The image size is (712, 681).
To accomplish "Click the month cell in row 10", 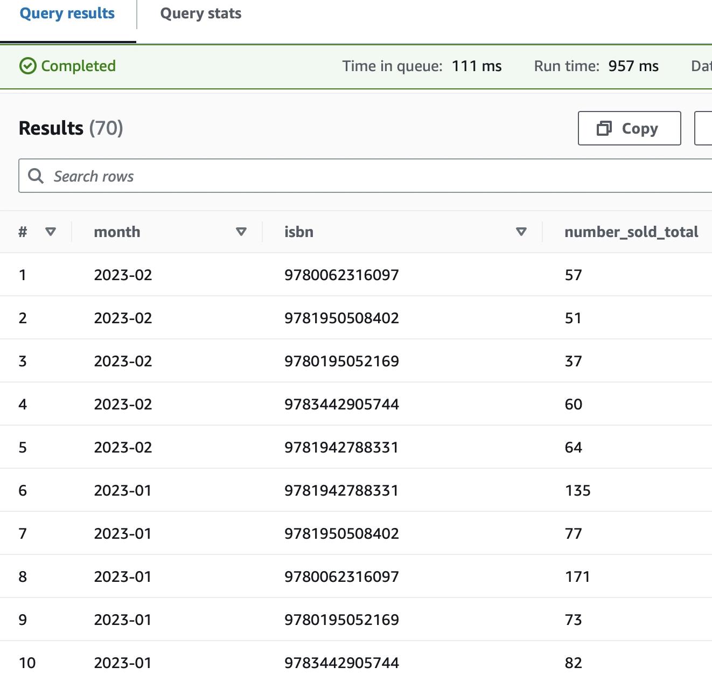I will click(x=123, y=663).
